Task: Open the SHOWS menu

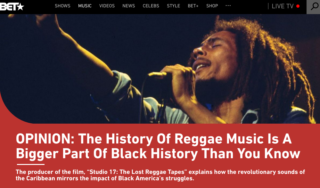Action: point(62,6)
